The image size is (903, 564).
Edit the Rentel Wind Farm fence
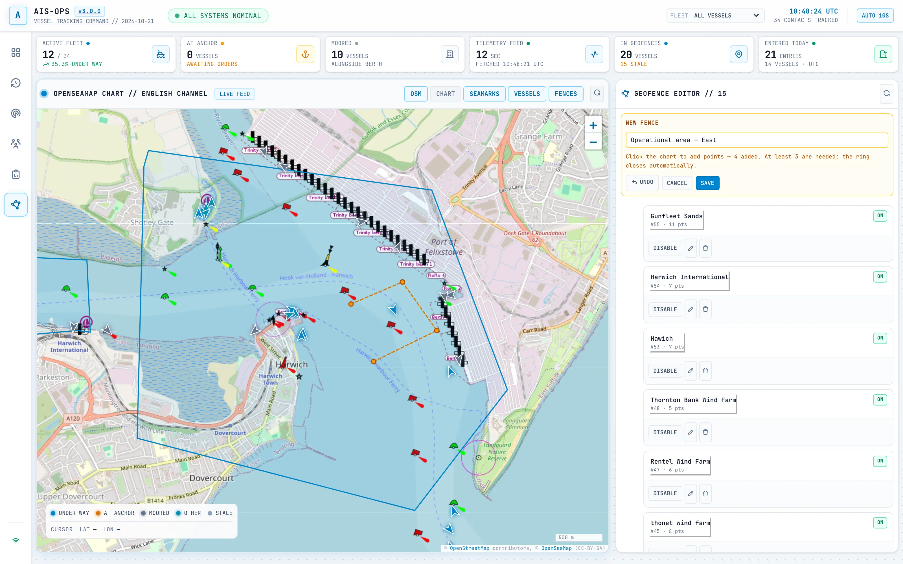click(x=691, y=493)
